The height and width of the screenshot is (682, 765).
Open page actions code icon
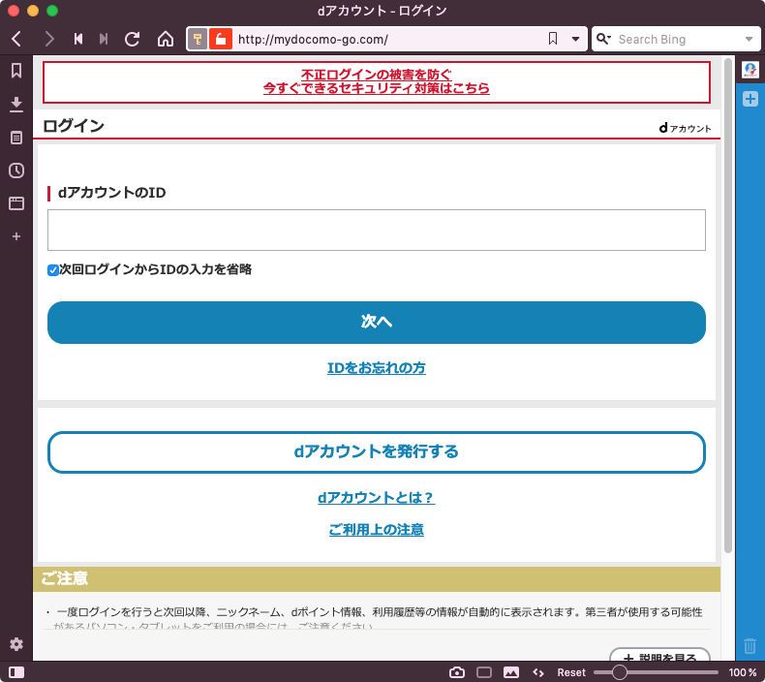(x=538, y=672)
